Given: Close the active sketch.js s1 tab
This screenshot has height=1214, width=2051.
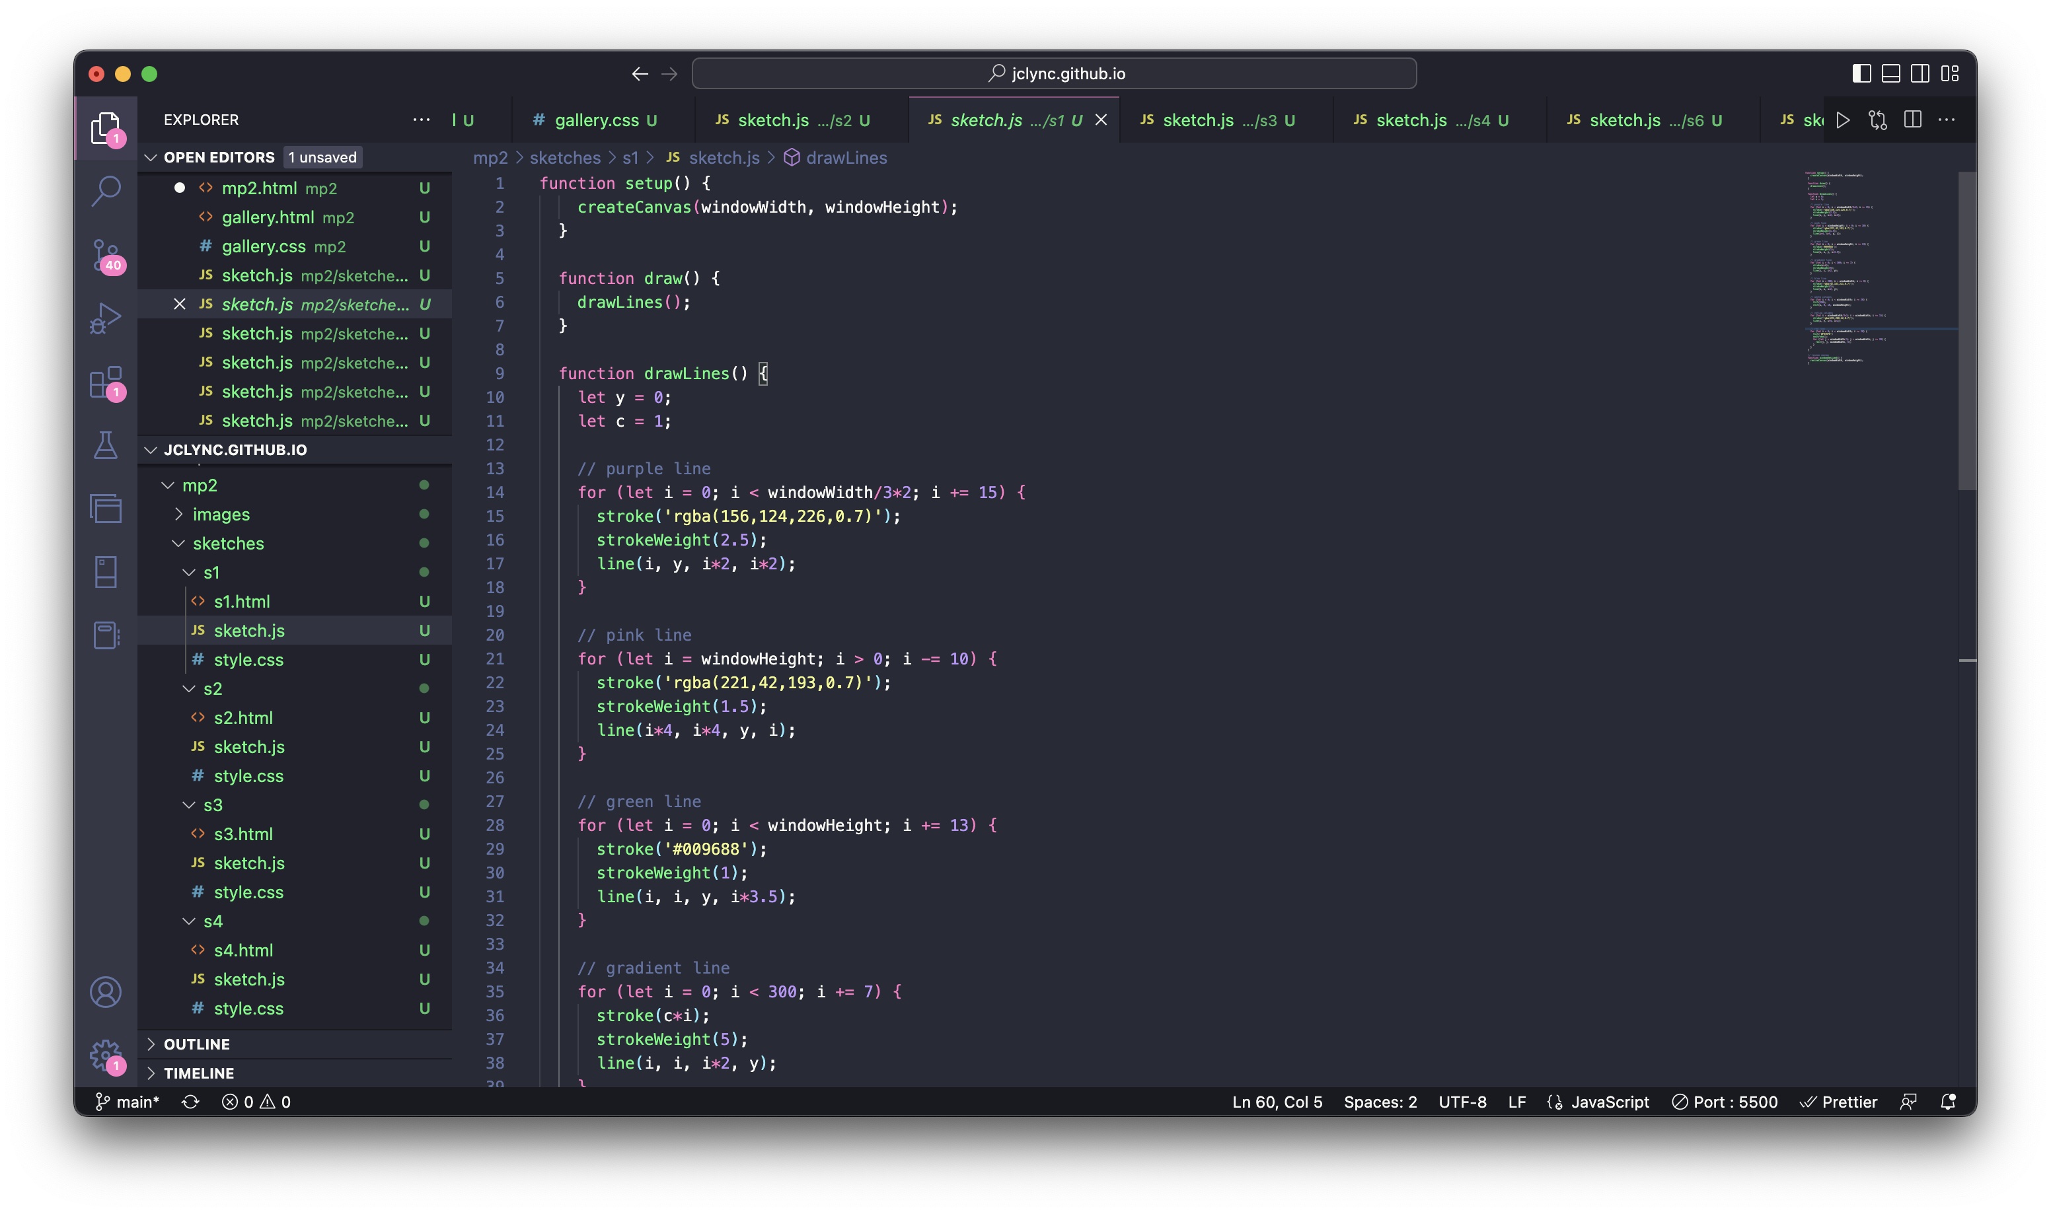Looking at the screenshot, I should pos(1101,120).
